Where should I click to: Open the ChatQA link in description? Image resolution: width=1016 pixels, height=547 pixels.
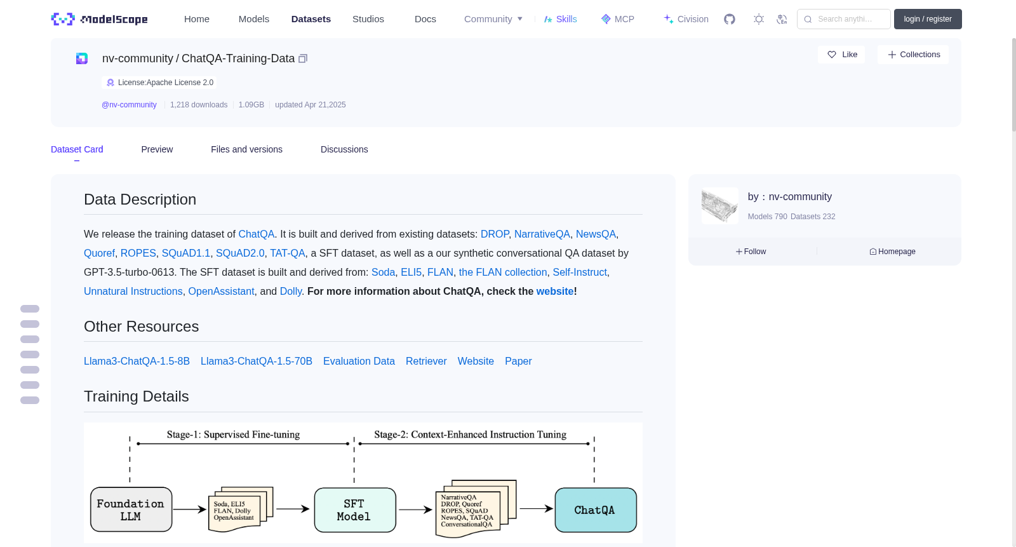coord(257,234)
